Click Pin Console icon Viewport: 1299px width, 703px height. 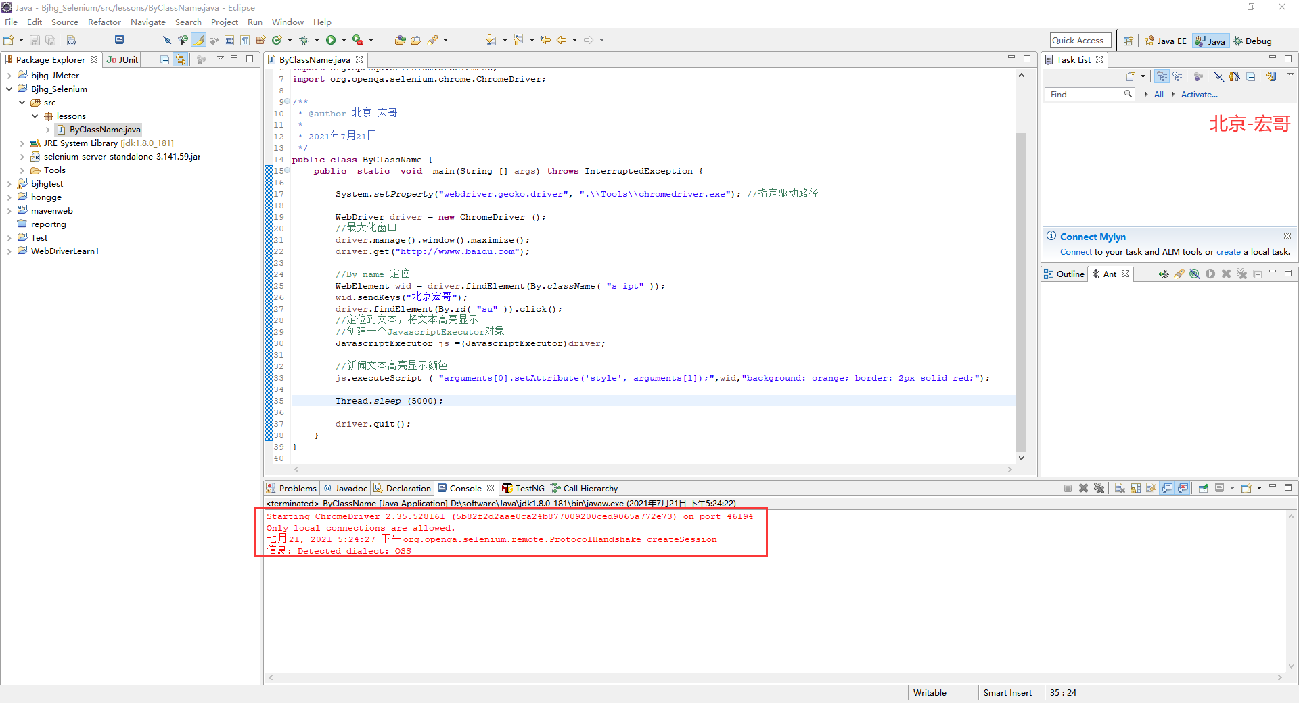pyautogui.click(x=1204, y=488)
